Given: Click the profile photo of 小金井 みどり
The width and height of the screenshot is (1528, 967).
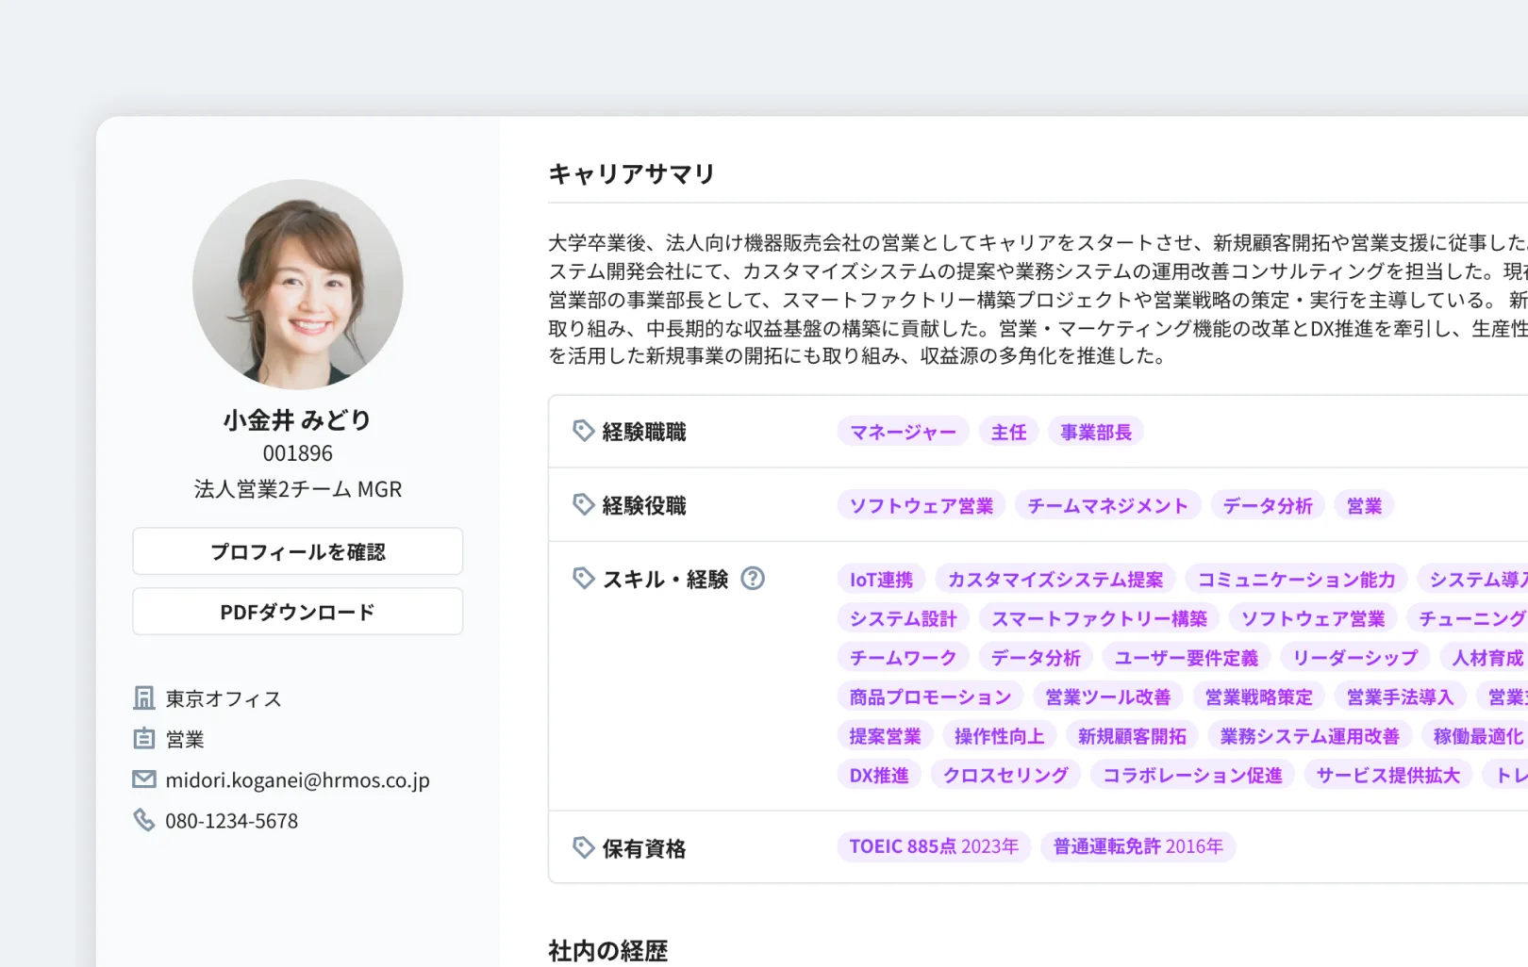Looking at the screenshot, I should point(297,286).
